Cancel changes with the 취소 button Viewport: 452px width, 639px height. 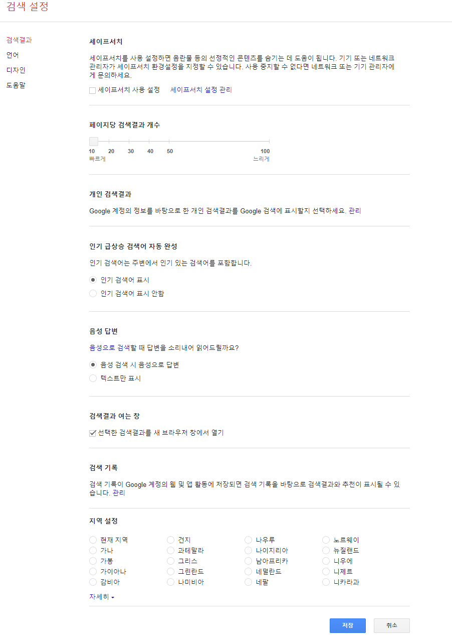[391, 625]
